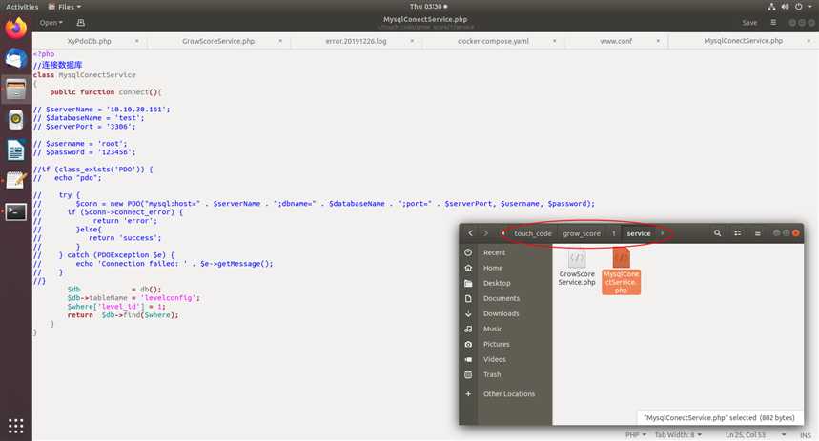Close the MysqlConectService.php tab

coord(809,41)
